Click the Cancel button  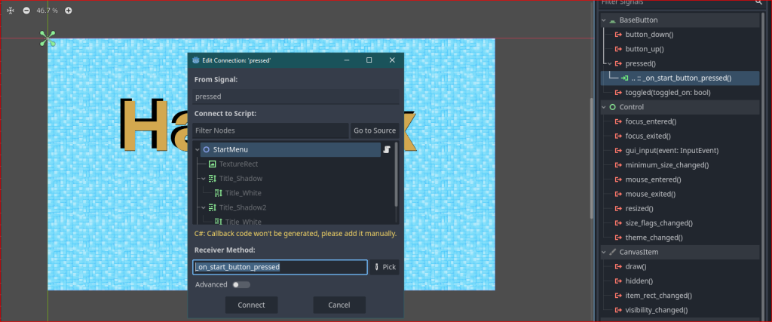pyautogui.click(x=339, y=305)
